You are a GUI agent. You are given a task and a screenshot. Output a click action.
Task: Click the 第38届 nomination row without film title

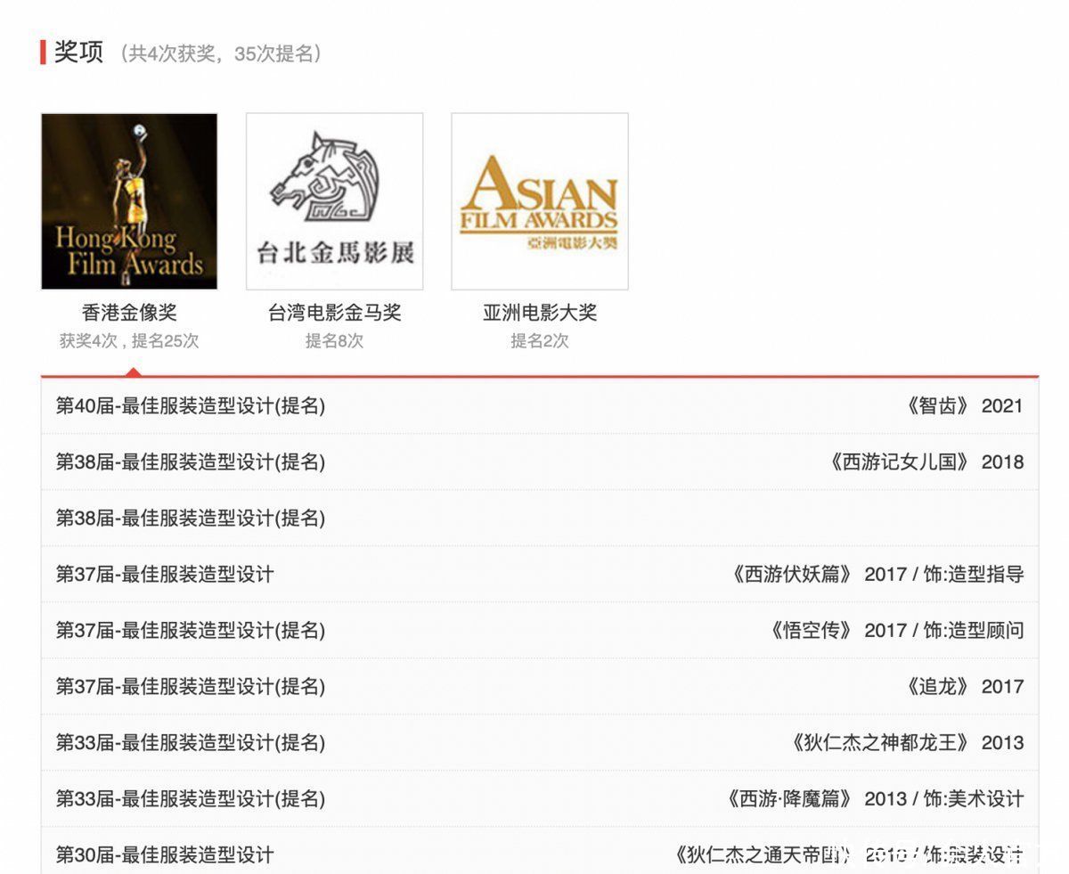(x=191, y=519)
